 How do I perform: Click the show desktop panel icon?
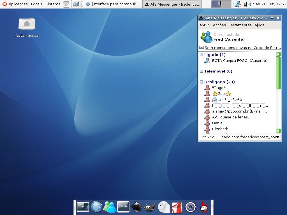point(76,4)
